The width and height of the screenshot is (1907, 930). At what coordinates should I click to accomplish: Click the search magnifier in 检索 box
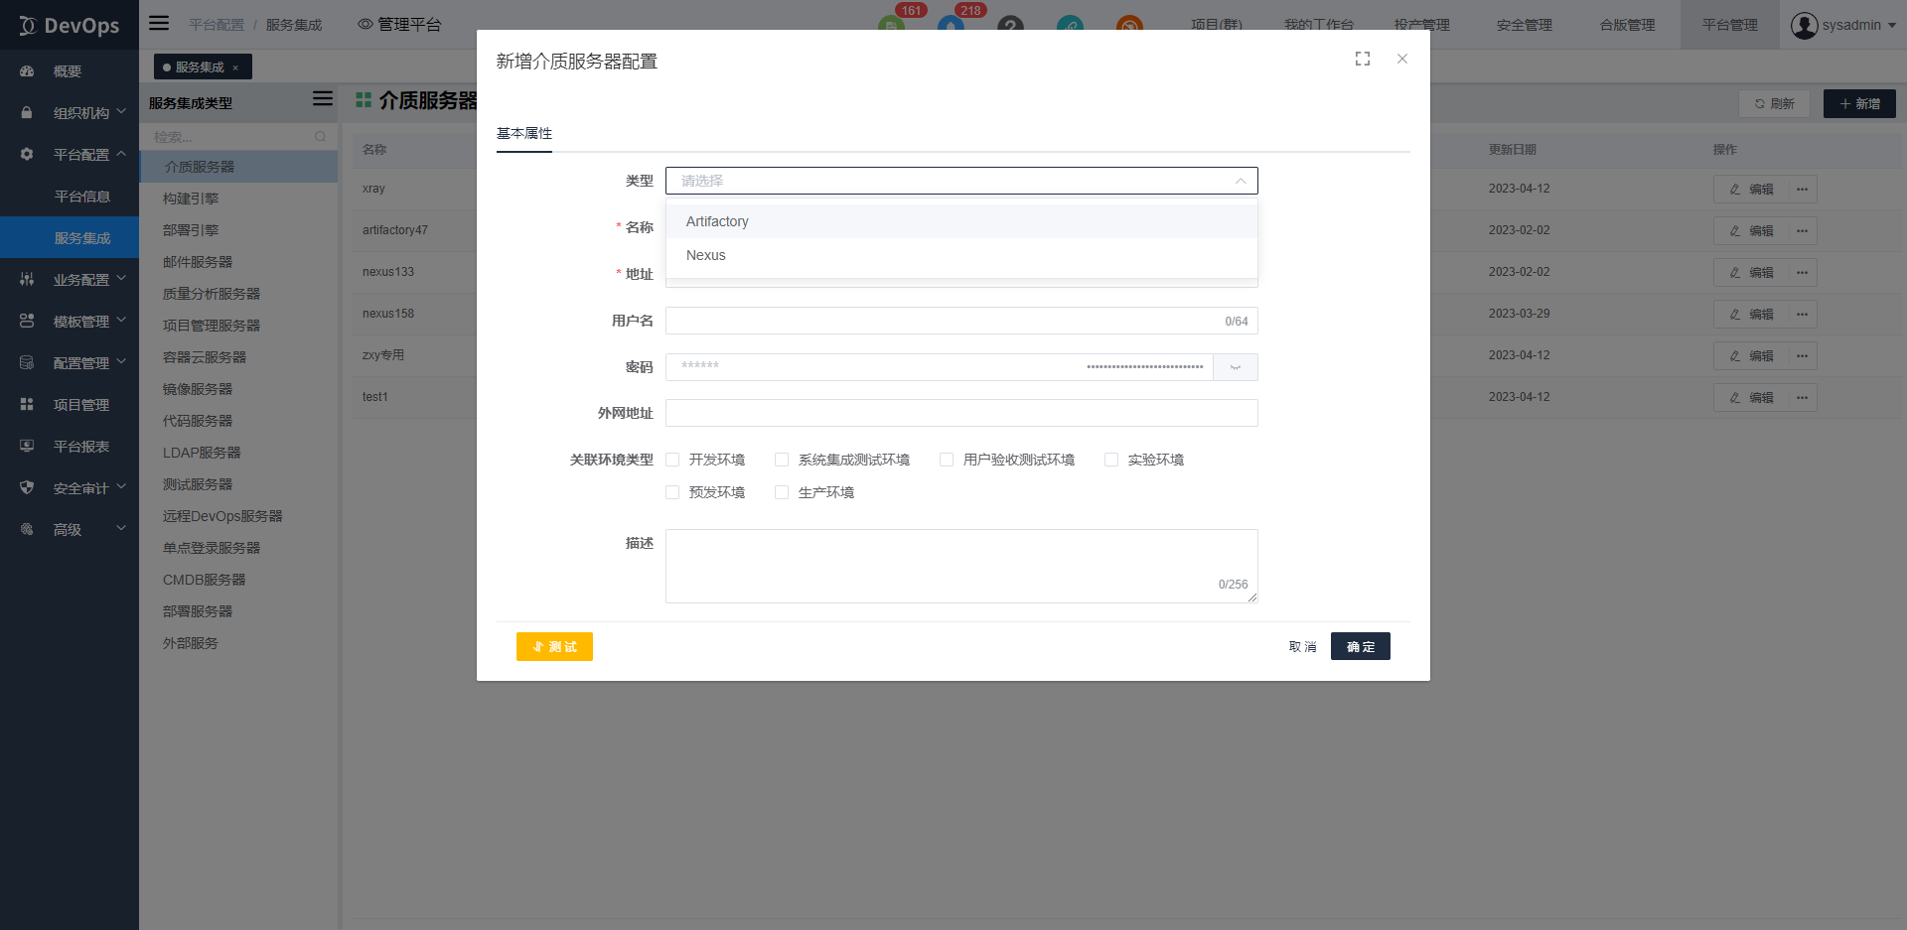320,137
